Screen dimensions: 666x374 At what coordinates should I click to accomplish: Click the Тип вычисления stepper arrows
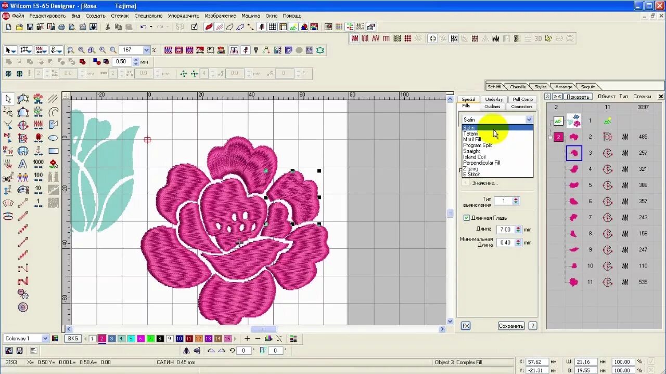516,201
